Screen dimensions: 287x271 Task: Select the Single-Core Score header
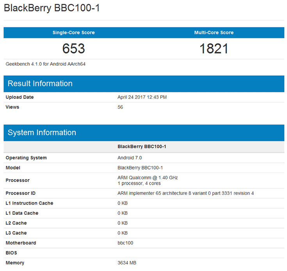[73, 32]
